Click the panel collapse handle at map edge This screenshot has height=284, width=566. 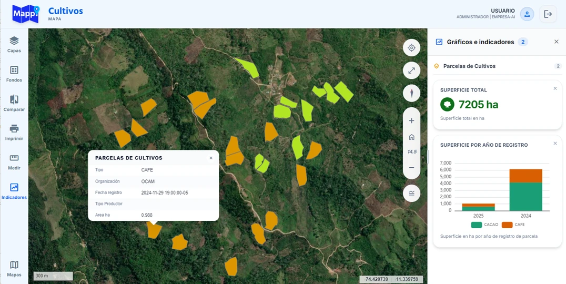[x=428, y=157]
